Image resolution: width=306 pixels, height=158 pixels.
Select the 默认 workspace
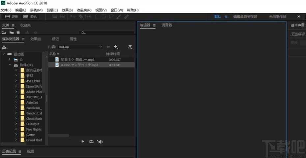(x=218, y=17)
